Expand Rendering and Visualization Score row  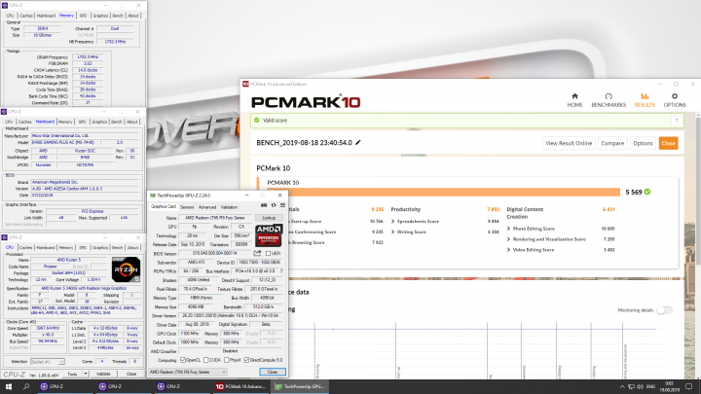point(508,239)
